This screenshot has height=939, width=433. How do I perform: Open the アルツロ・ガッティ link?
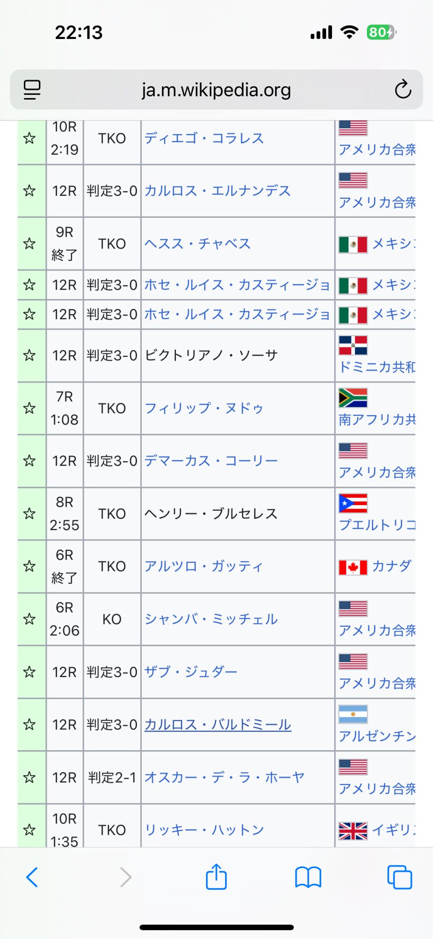coord(204,566)
